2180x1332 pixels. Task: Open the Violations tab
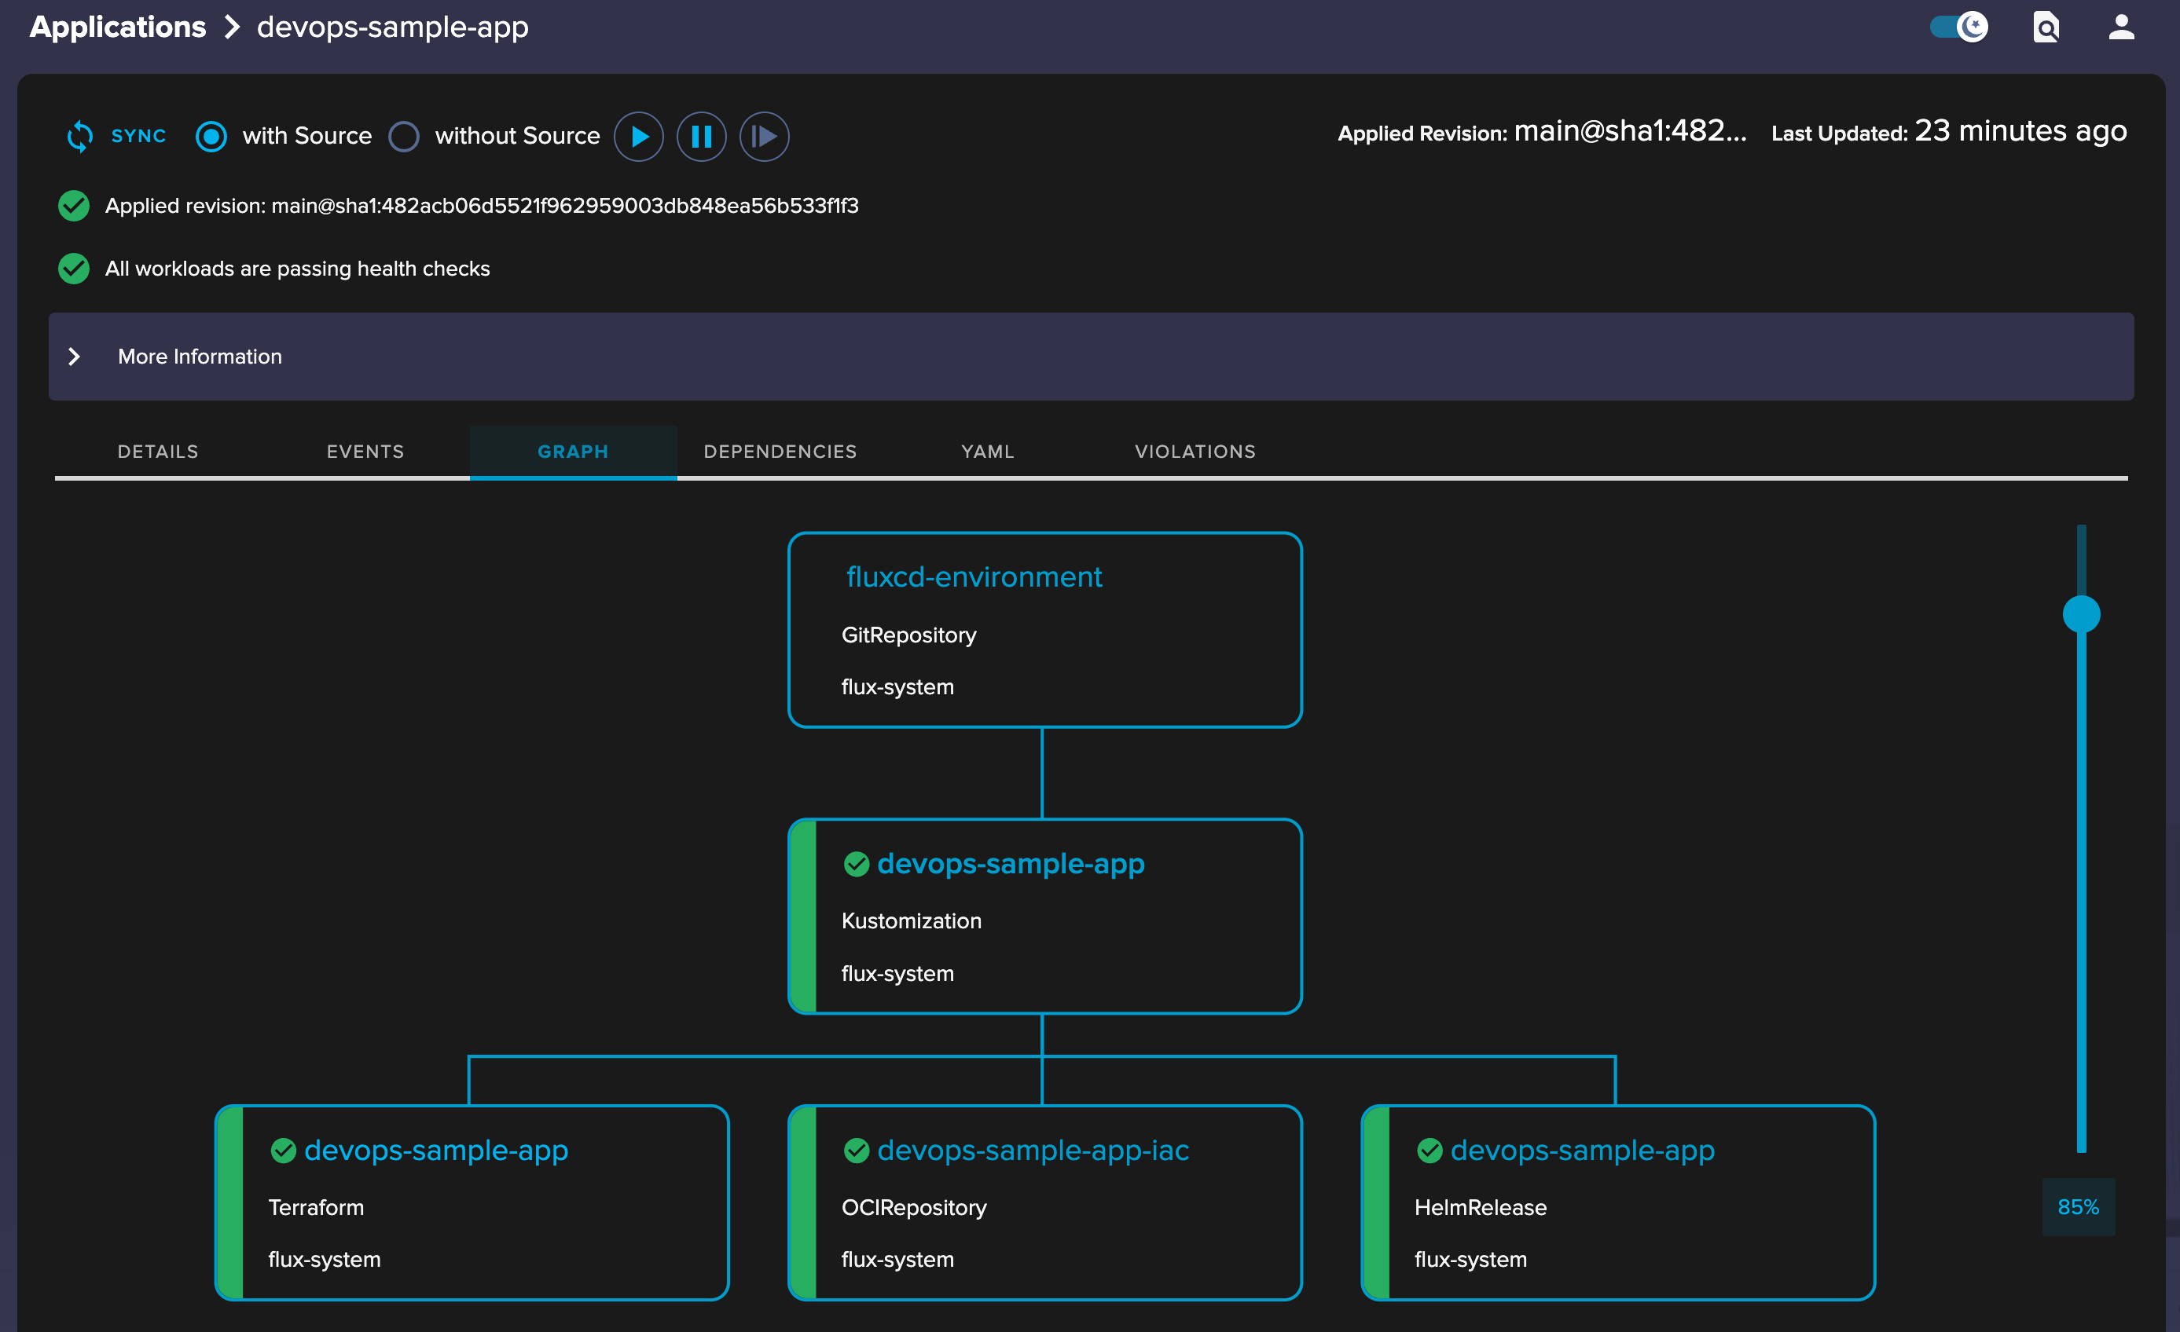[x=1195, y=451]
